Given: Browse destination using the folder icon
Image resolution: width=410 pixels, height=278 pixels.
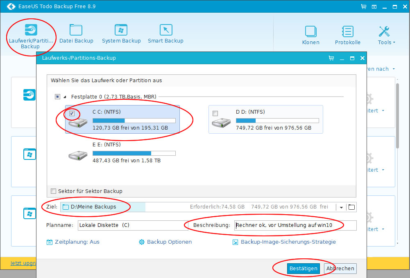Looking at the screenshot, I should click(x=351, y=207).
